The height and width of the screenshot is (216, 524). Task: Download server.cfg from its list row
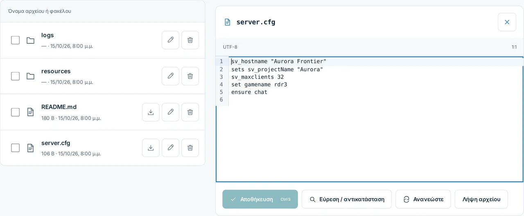coord(151,148)
